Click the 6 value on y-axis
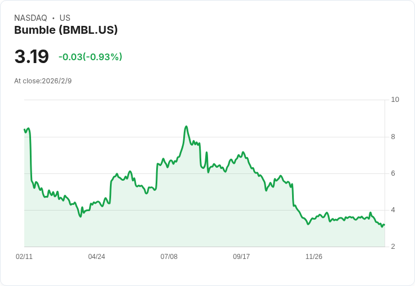 [x=393, y=173]
